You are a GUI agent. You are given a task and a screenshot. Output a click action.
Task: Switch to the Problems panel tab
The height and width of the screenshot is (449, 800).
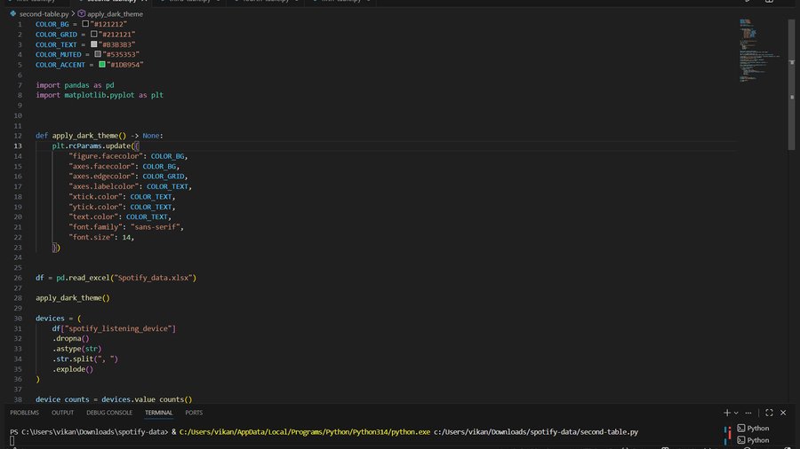point(24,413)
